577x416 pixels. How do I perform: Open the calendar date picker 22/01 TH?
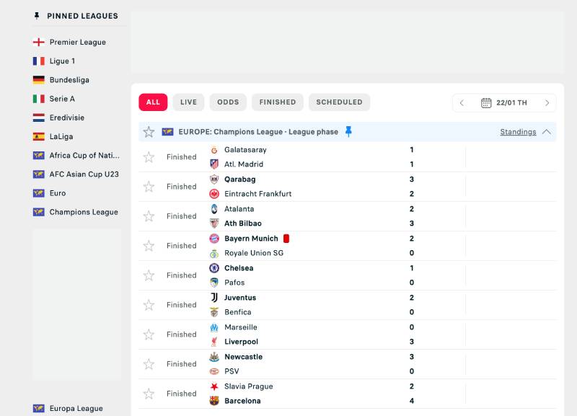pos(503,102)
